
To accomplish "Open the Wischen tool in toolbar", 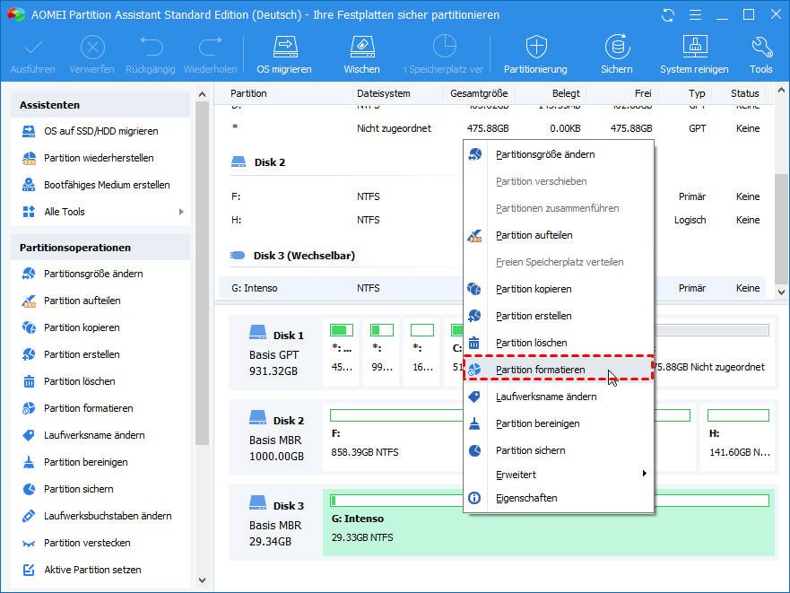I will [x=361, y=48].
